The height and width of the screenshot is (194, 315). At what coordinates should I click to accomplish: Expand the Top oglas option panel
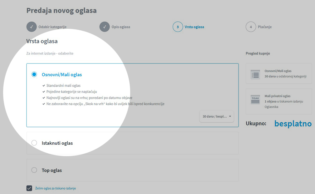pyautogui.click(x=132, y=170)
